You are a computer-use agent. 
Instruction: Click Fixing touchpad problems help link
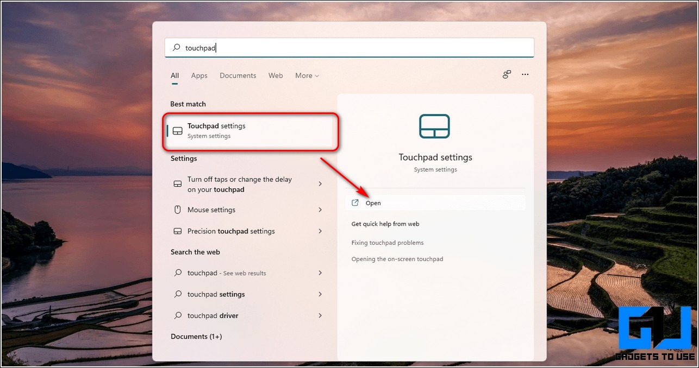tap(388, 243)
